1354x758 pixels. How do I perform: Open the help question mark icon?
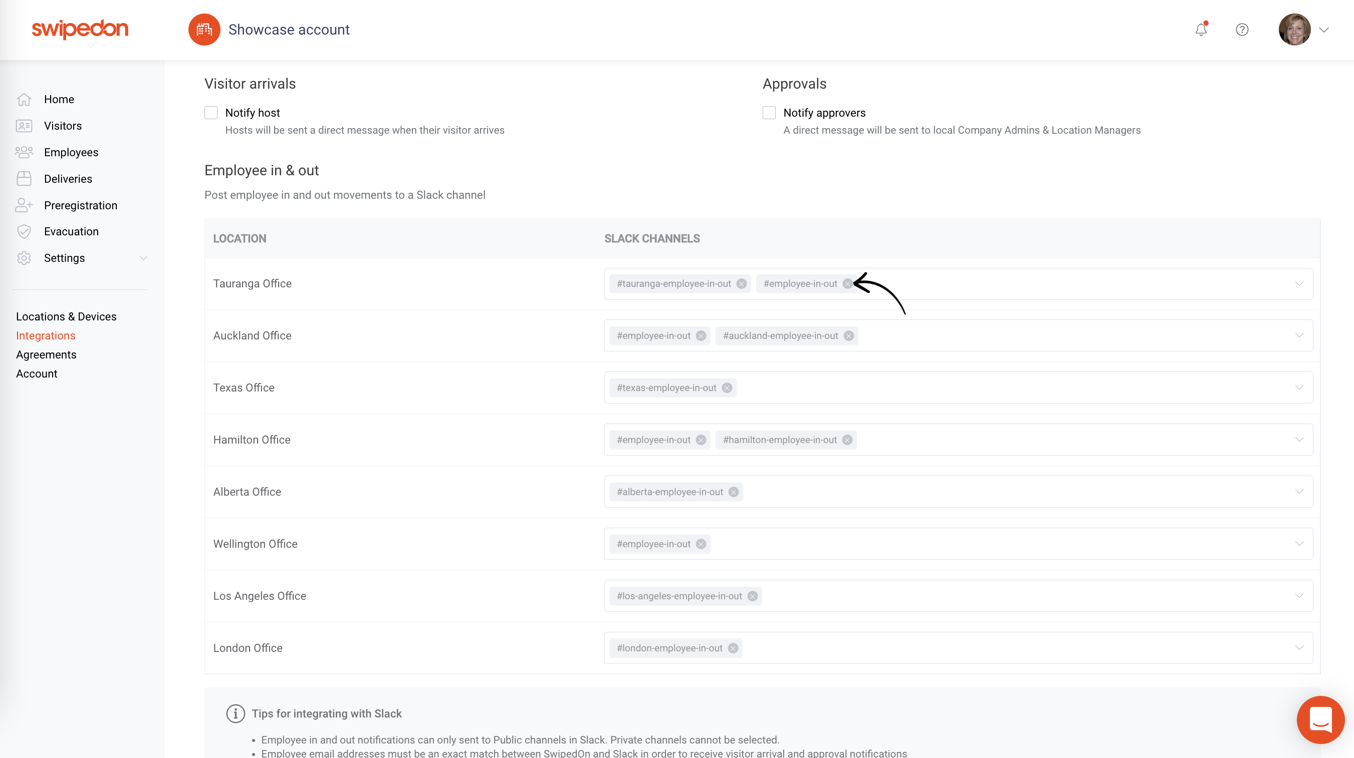click(1242, 30)
